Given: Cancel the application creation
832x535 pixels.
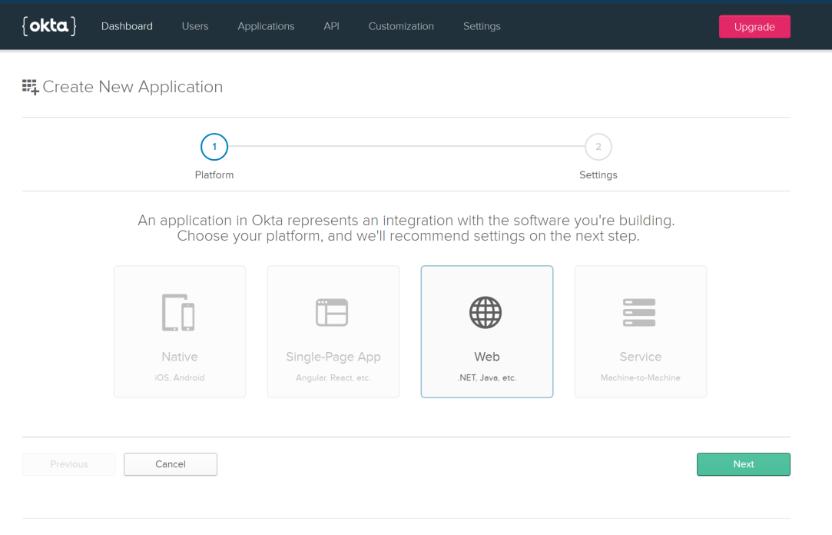Looking at the screenshot, I should [171, 464].
